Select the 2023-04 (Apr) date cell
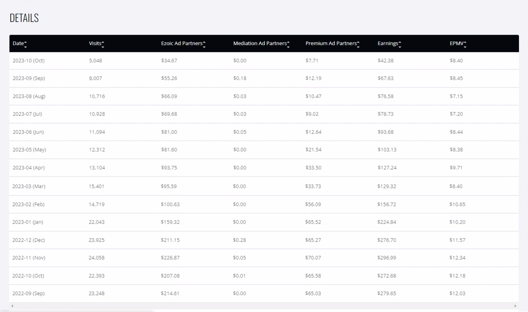The width and height of the screenshot is (528, 312). (x=29, y=168)
